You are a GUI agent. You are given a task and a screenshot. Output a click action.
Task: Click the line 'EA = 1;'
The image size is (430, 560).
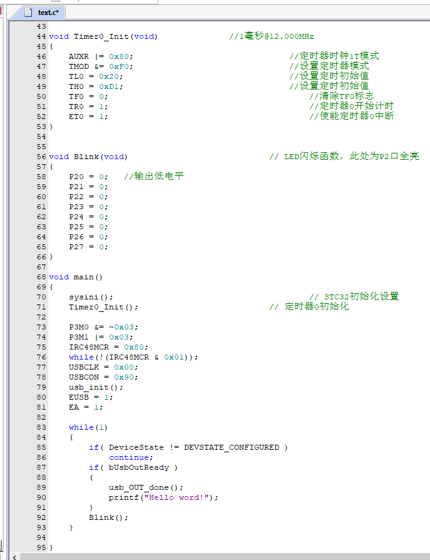[x=86, y=407]
